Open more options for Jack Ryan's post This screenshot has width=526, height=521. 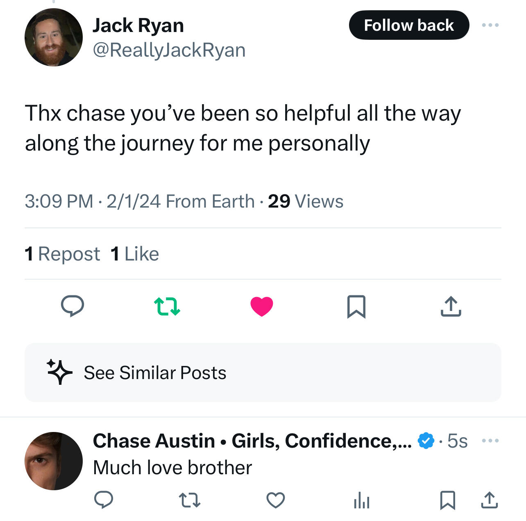click(x=490, y=25)
